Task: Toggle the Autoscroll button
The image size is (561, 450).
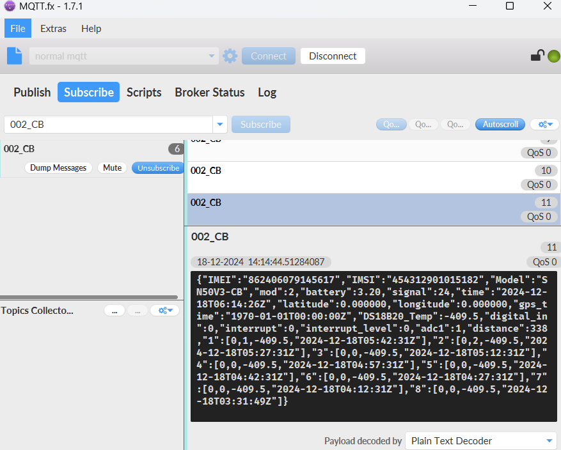Action: click(x=500, y=125)
